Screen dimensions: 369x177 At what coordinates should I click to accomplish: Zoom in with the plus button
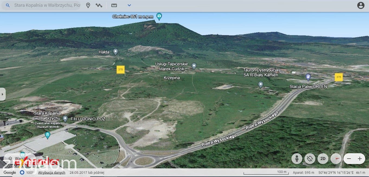[x=360, y=159]
